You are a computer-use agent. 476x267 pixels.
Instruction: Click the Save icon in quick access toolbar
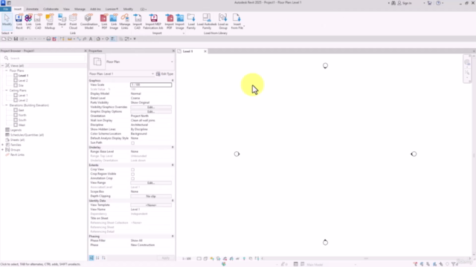[x=16, y=39]
